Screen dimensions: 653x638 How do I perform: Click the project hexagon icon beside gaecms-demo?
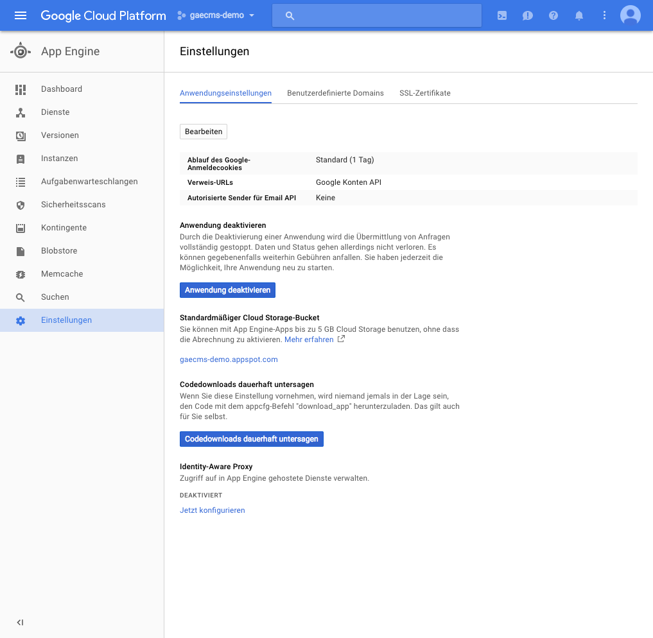181,15
